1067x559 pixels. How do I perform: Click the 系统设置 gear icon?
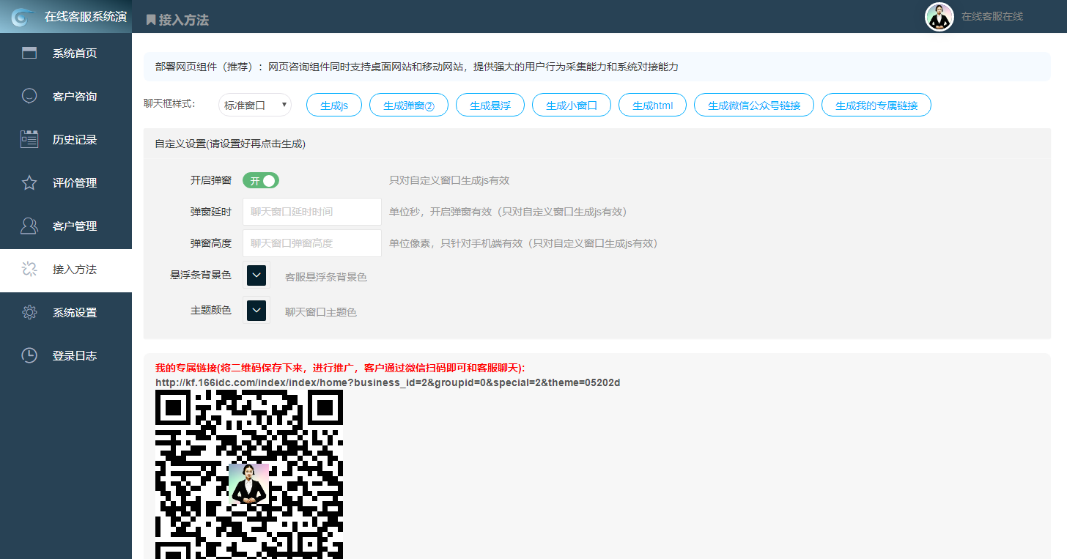click(29, 312)
